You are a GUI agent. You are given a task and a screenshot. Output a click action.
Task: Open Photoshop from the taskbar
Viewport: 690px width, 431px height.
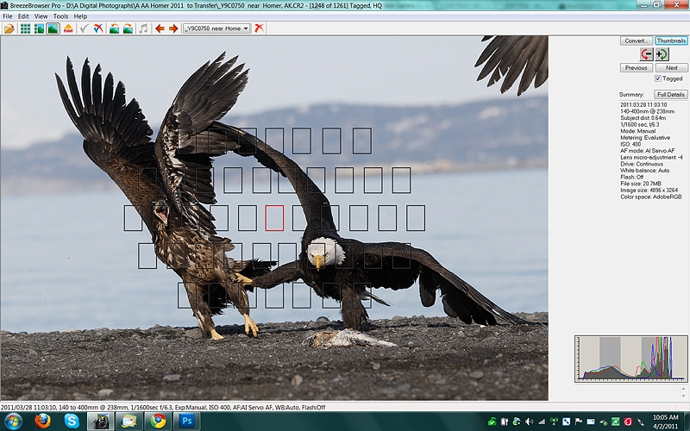(186, 422)
